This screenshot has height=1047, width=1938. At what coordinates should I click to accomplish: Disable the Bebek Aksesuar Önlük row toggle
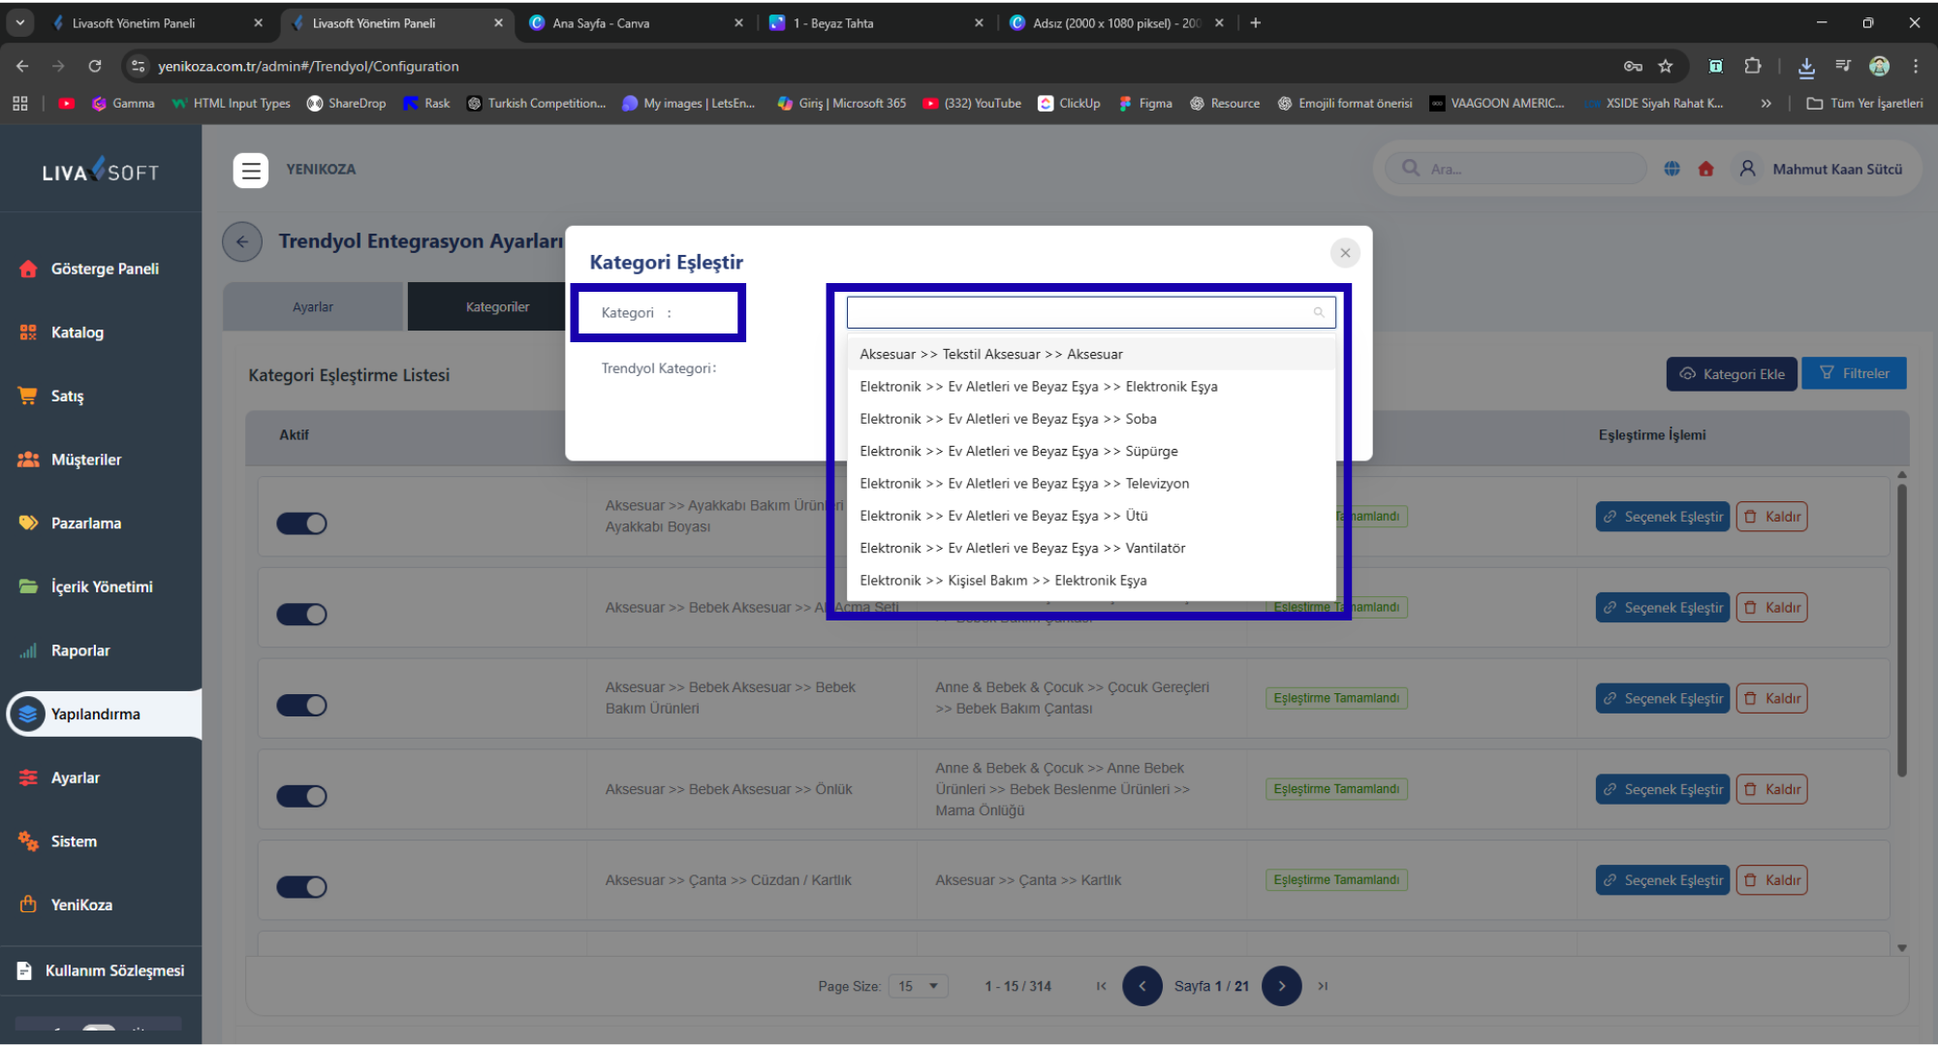pos(301,796)
